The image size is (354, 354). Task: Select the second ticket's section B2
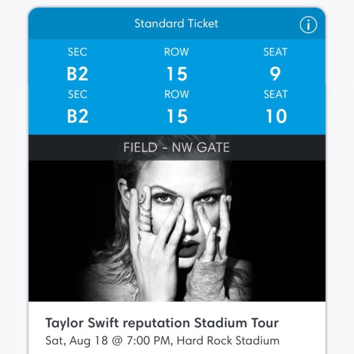[x=77, y=116]
